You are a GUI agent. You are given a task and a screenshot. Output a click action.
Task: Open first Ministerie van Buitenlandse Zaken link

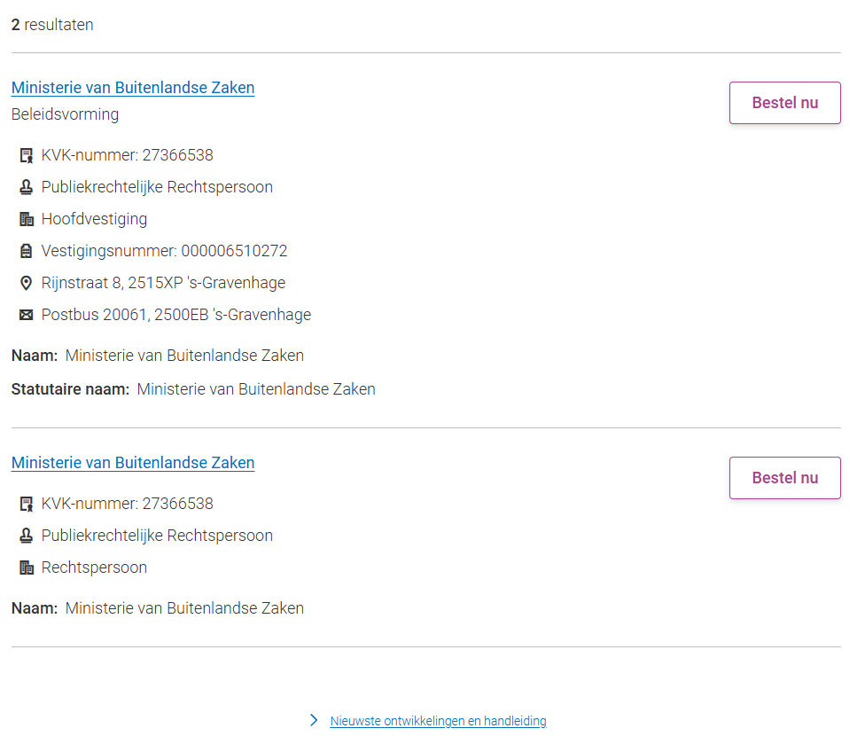133,88
